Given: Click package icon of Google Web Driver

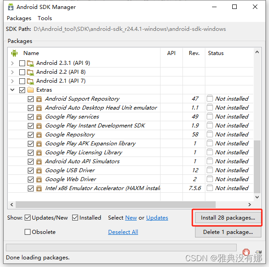Looking at the screenshot, I should pyautogui.click(x=39, y=179).
